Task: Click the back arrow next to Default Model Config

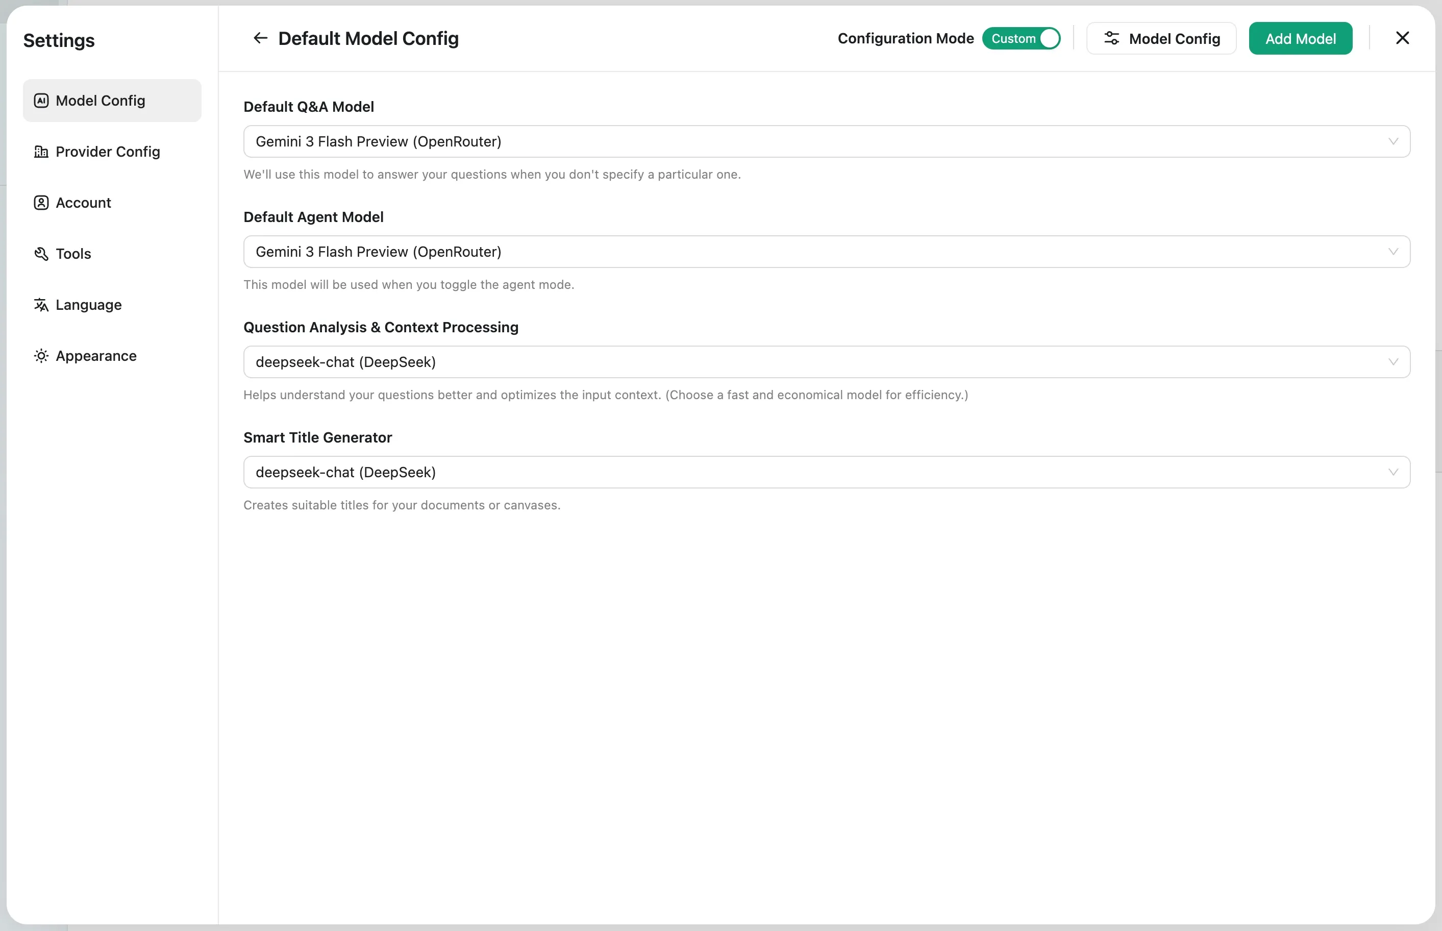Action: coord(260,38)
